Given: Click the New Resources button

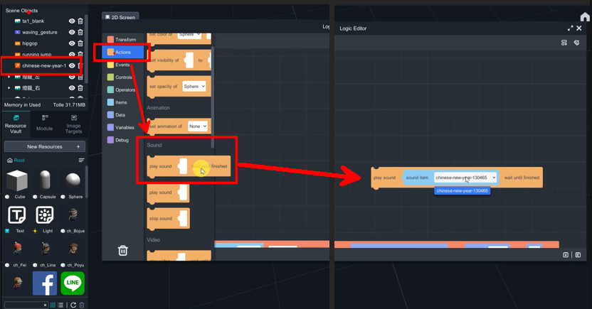Looking at the screenshot, I should [44, 146].
